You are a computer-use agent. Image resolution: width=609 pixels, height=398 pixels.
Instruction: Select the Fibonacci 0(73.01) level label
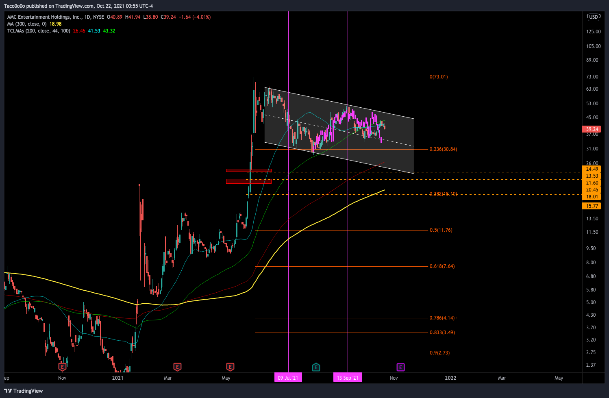pos(439,77)
